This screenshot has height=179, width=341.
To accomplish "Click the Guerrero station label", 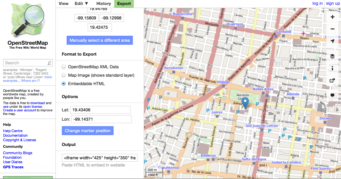I will [235, 24].
